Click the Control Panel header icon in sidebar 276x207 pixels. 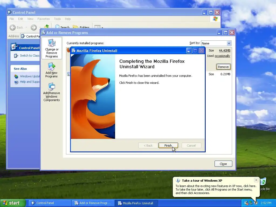[x=14, y=47]
